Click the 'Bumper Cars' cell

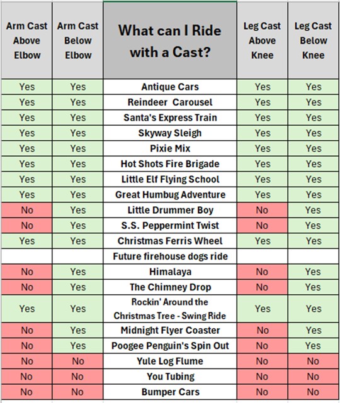click(x=170, y=392)
